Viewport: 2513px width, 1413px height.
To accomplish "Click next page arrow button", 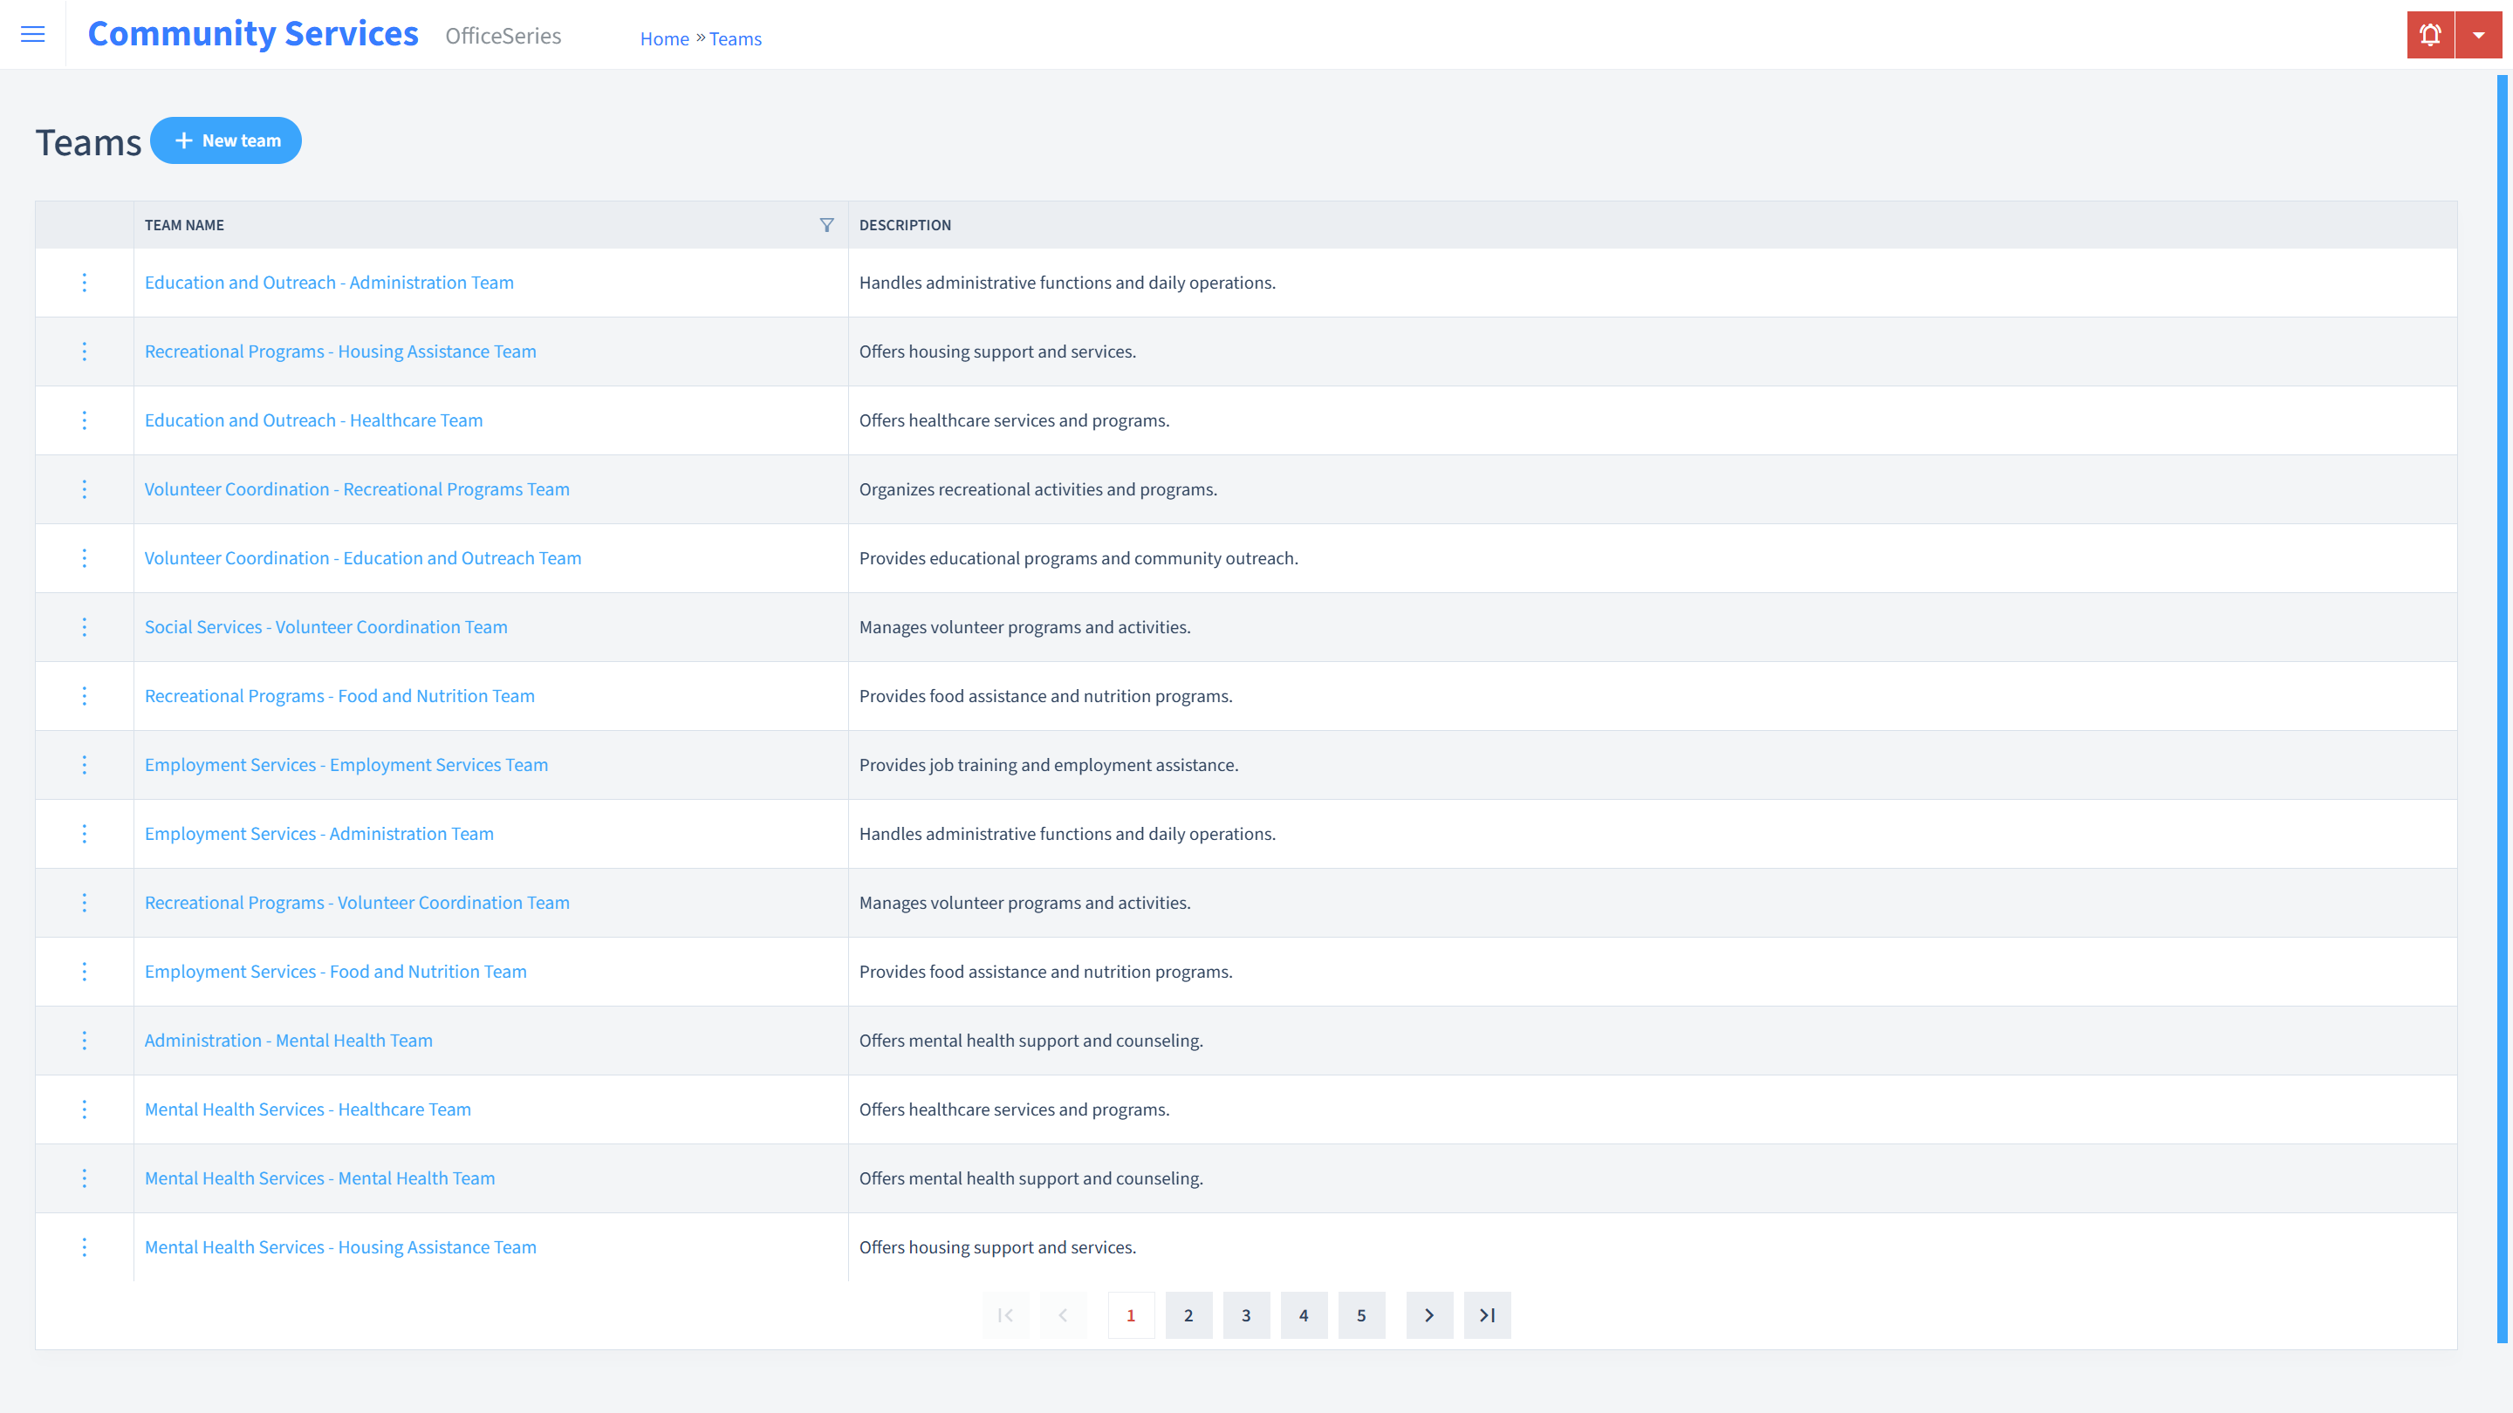I will coord(1429,1314).
